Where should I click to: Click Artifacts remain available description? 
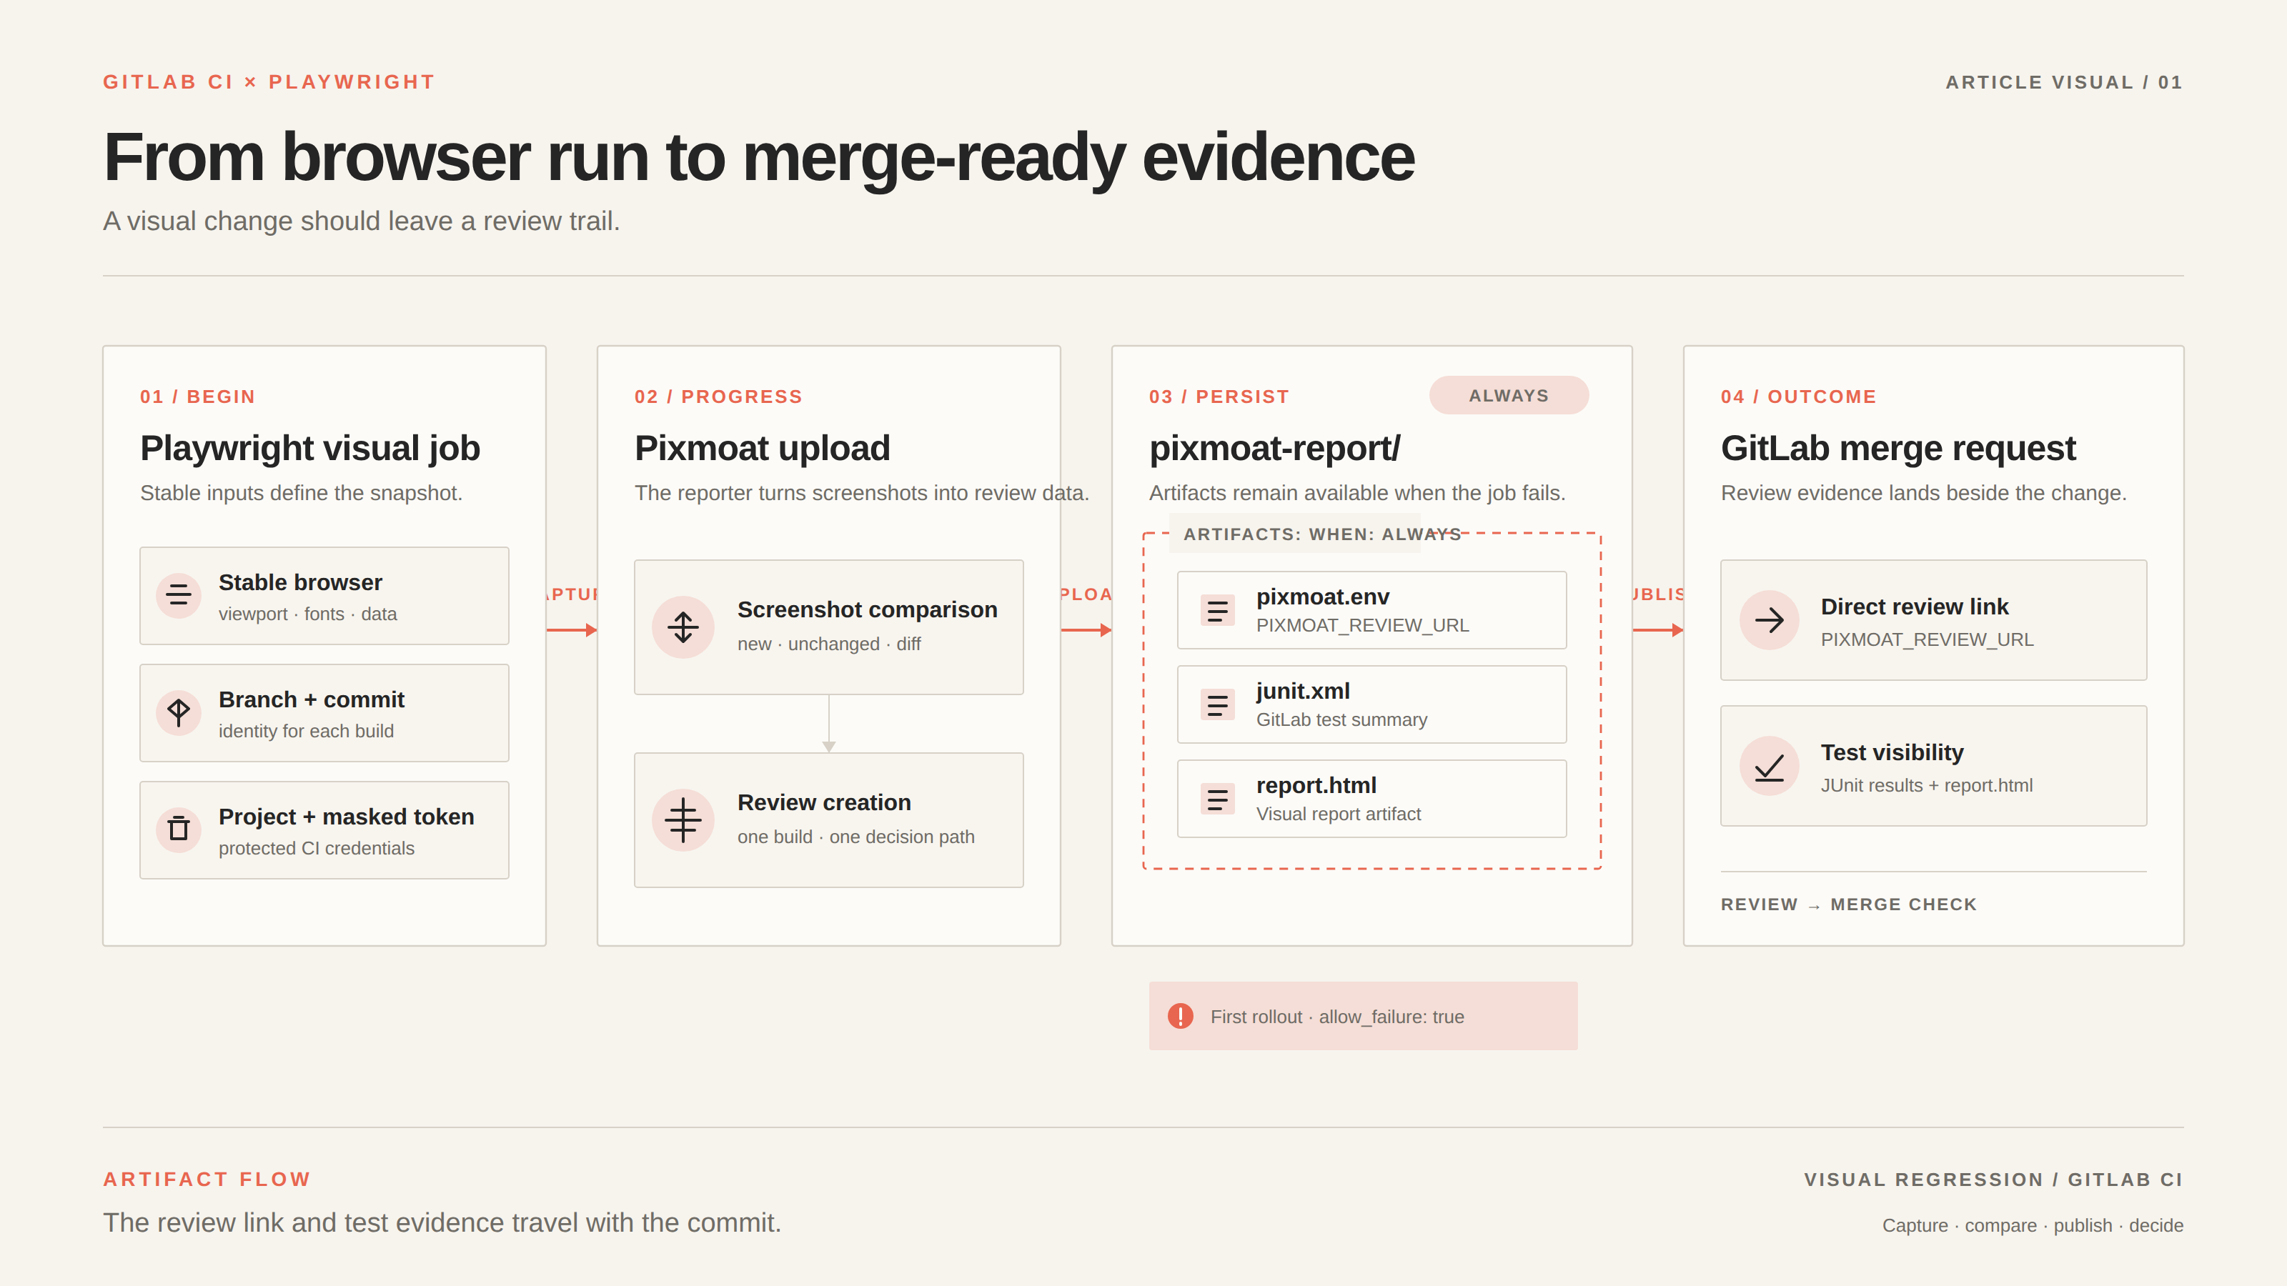pos(1356,494)
